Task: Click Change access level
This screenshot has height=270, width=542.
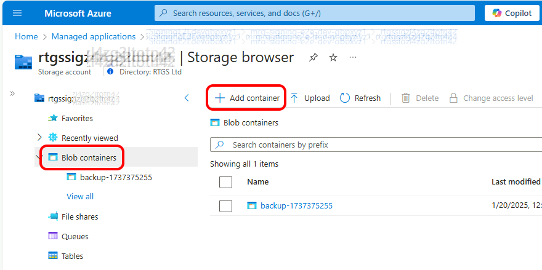Action: pos(491,98)
